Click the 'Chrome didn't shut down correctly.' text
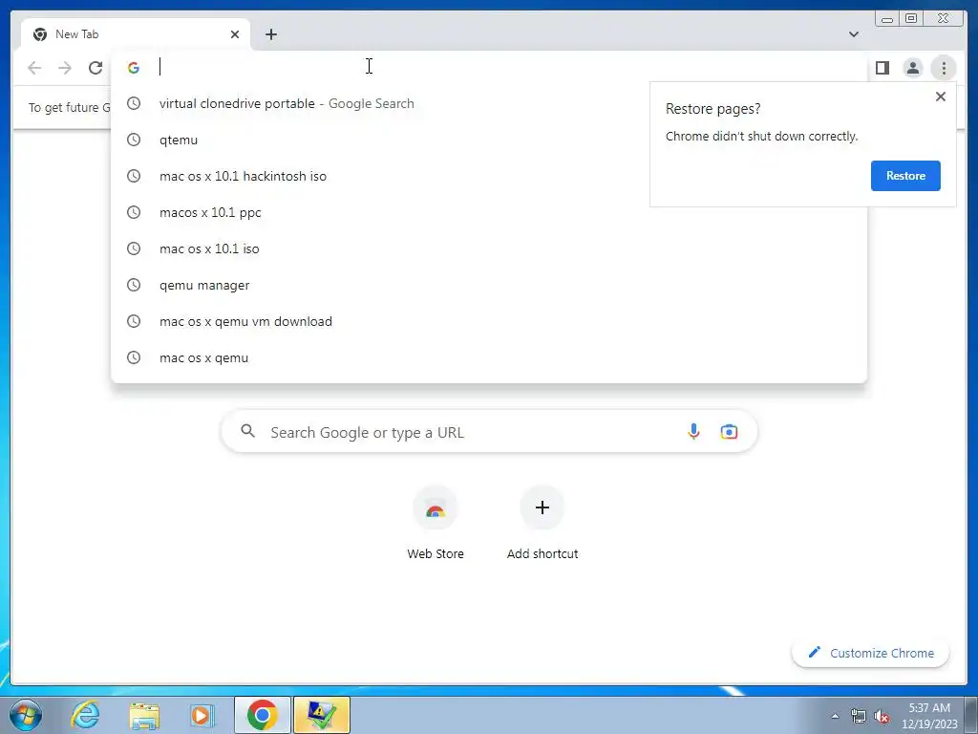 (x=761, y=136)
